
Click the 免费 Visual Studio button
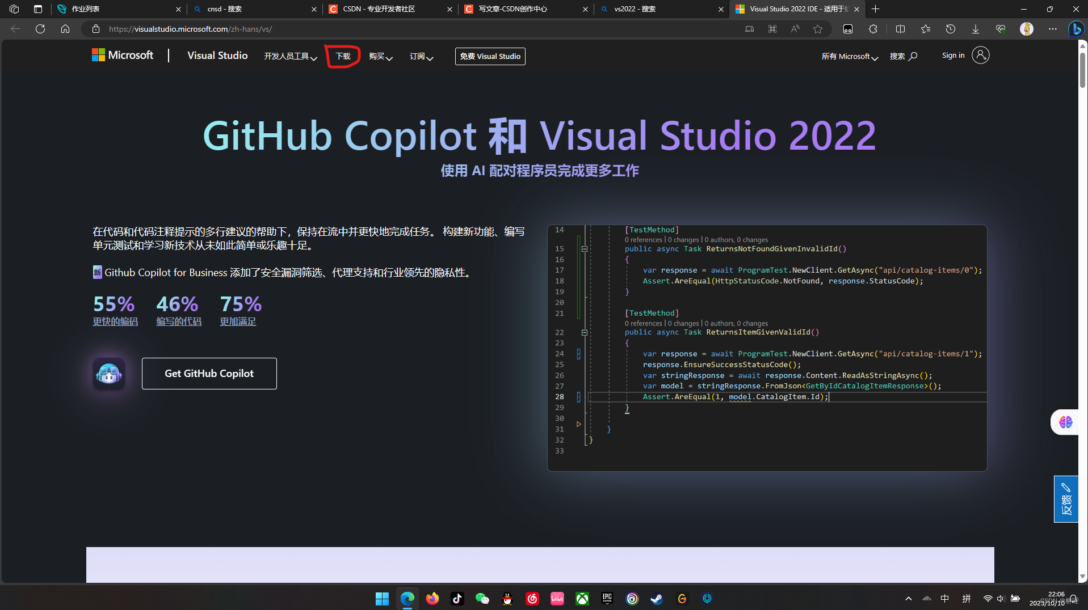pos(489,56)
